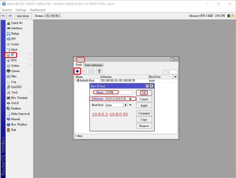Open the Switch section

[x=19, y=44]
